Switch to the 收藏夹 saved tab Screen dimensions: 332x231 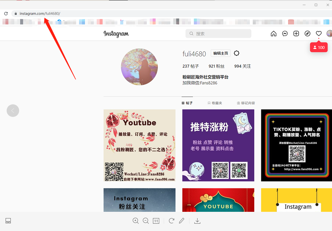[x=215, y=103]
